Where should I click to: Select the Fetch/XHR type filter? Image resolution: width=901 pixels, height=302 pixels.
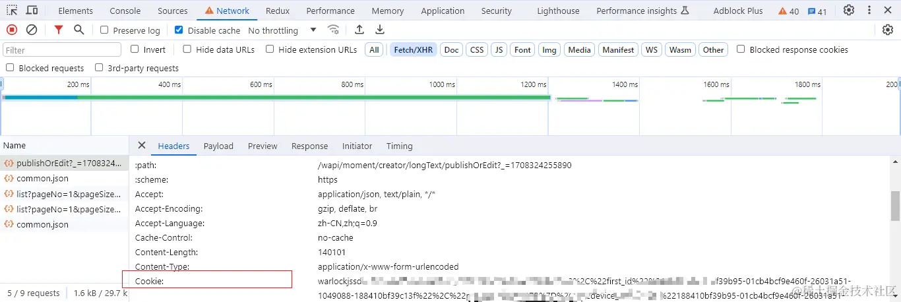click(413, 49)
